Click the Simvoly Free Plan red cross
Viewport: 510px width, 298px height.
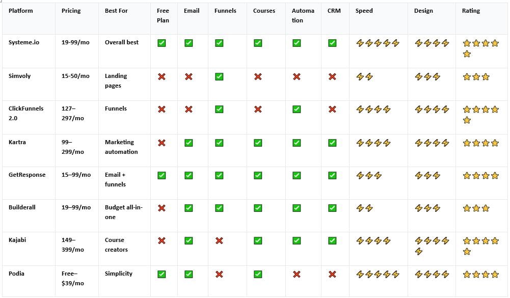pos(162,77)
